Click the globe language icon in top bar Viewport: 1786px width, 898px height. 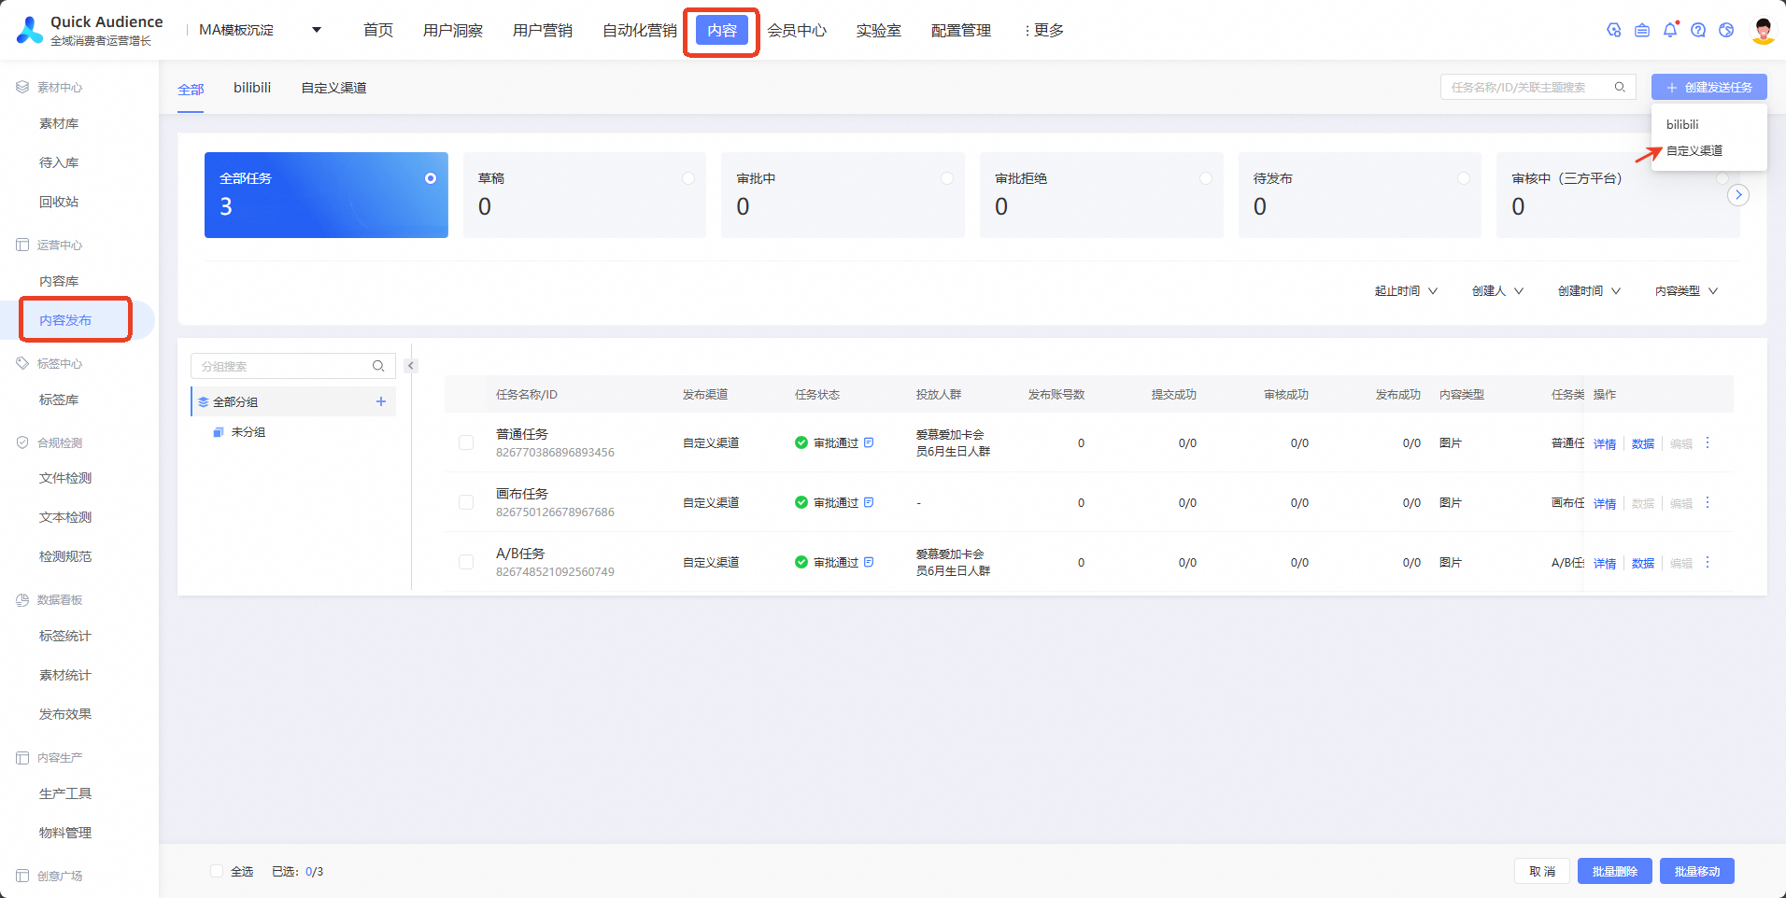tap(1726, 30)
